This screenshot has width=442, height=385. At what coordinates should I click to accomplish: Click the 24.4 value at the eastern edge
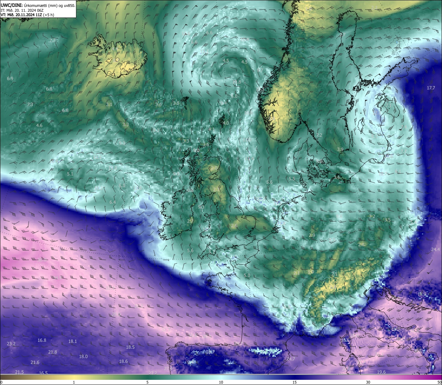tap(435, 249)
